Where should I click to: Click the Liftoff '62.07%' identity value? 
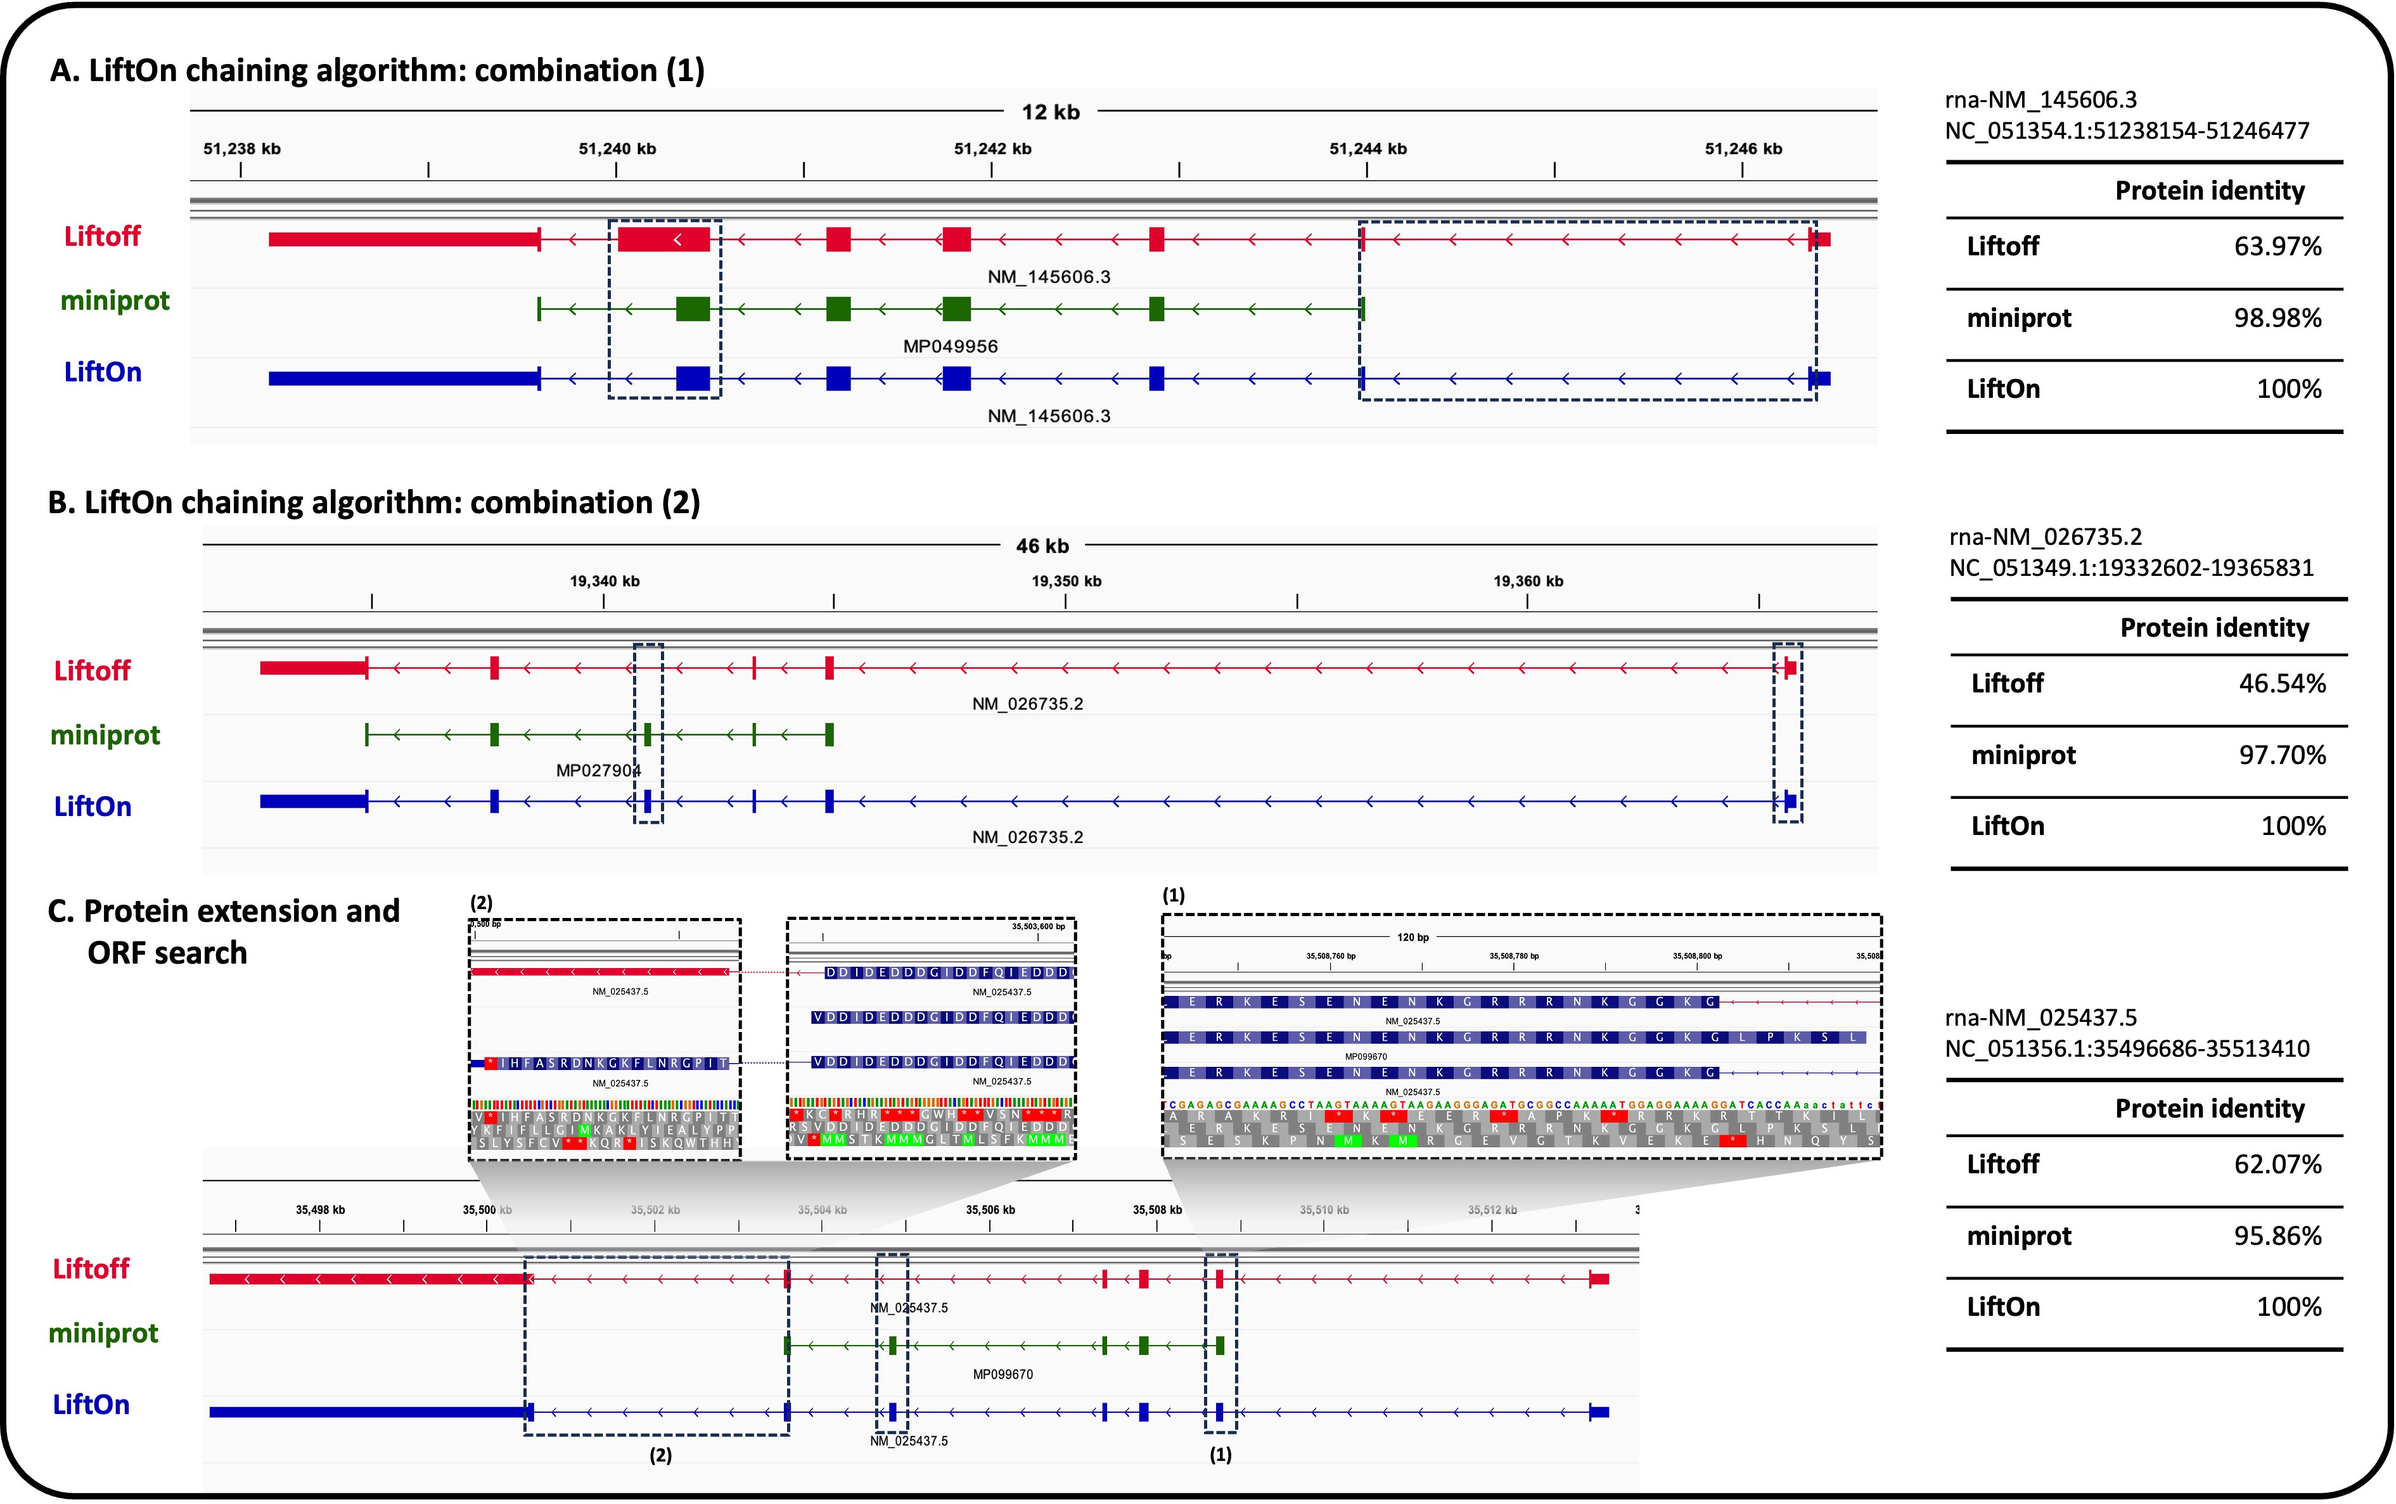(2277, 1165)
